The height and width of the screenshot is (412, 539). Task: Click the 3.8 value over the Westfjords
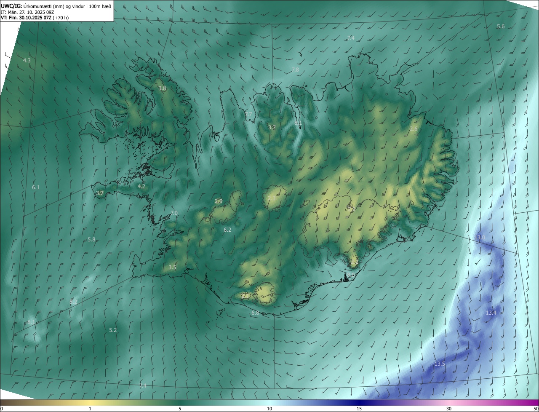pos(162,88)
